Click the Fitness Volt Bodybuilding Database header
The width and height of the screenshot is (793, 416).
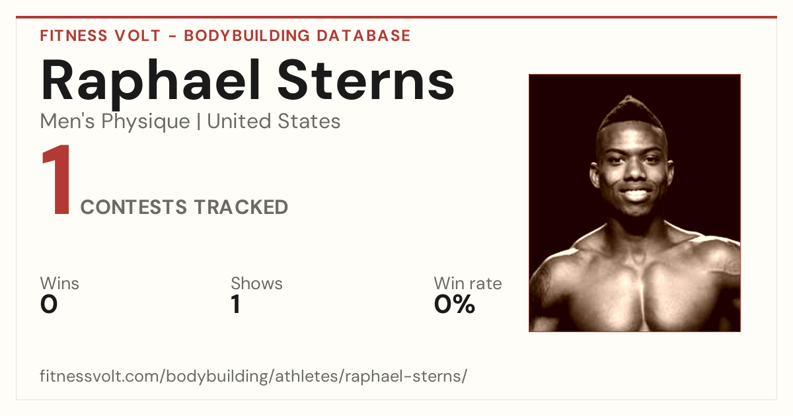pyautogui.click(x=225, y=36)
